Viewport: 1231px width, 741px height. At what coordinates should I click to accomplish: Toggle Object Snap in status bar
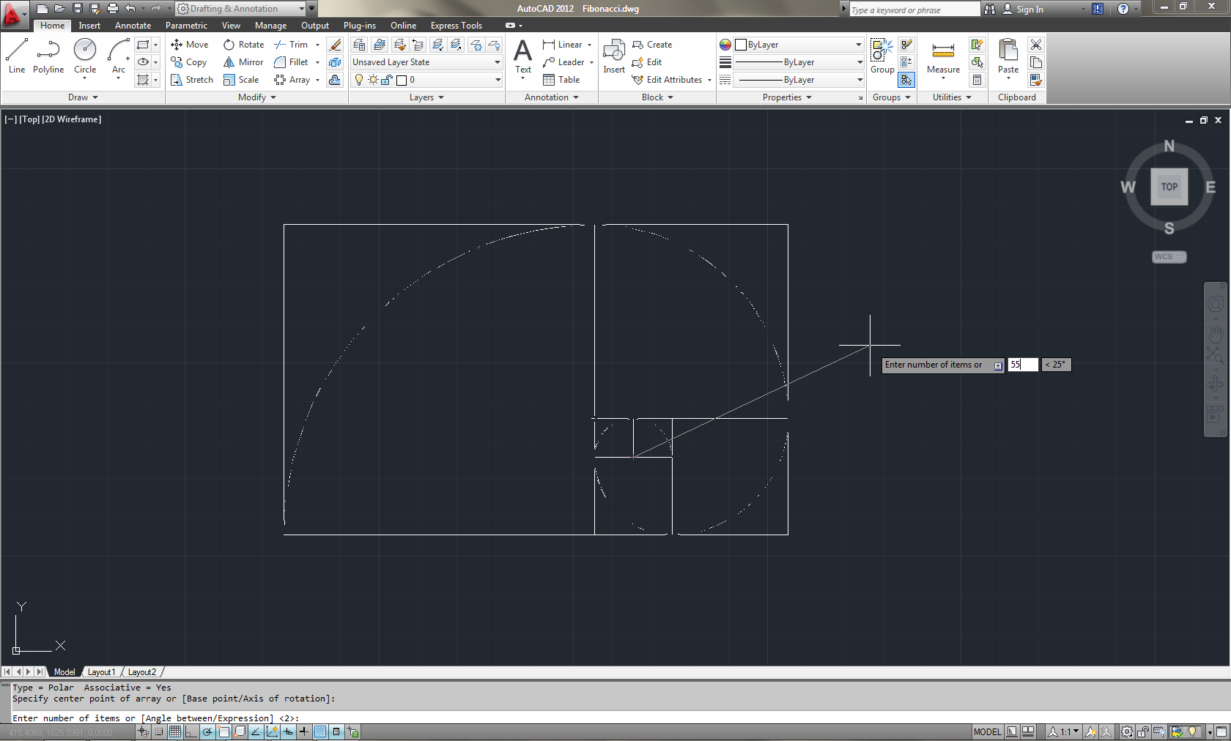coord(223,731)
